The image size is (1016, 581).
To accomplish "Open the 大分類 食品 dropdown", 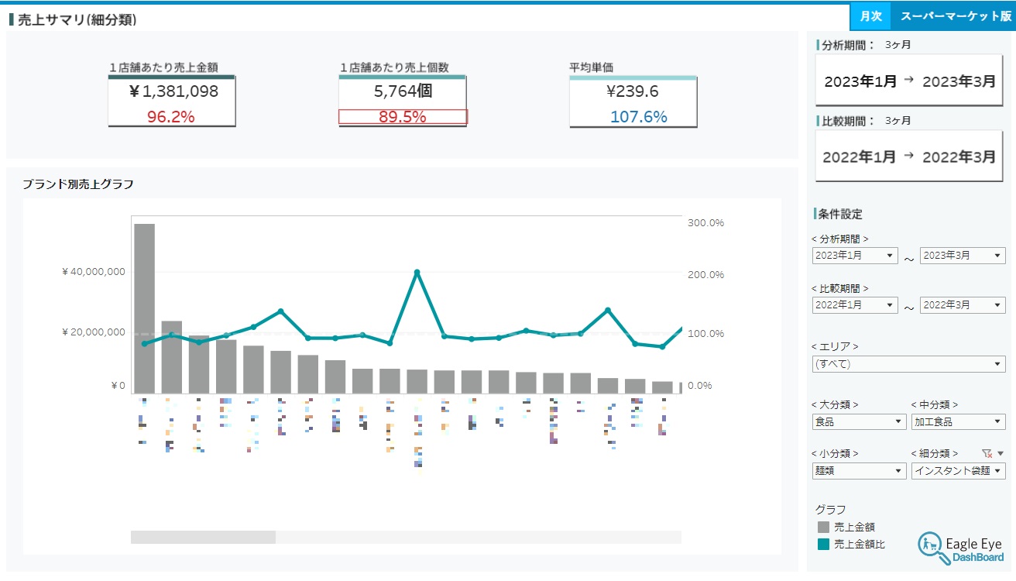I will [859, 422].
